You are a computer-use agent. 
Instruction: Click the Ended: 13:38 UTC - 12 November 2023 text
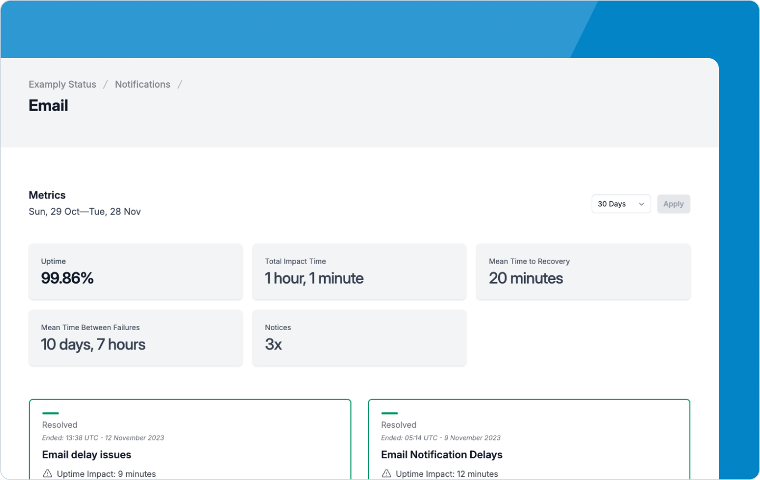103,438
